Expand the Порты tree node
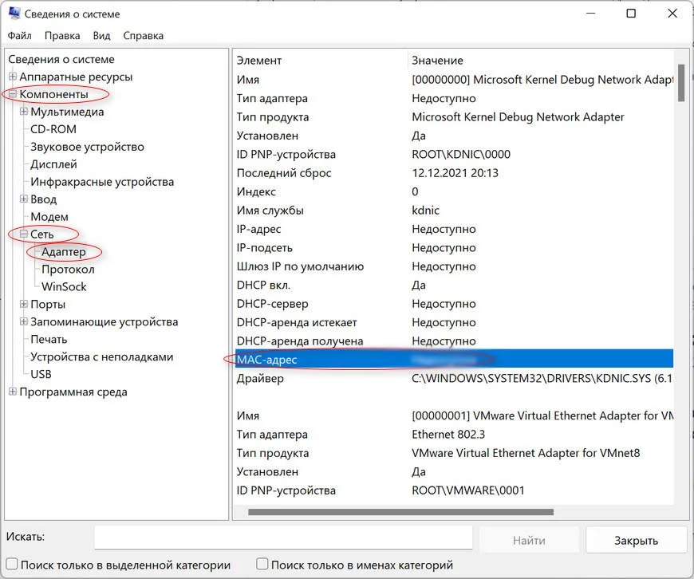This screenshot has height=579, width=694. pos(24,305)
